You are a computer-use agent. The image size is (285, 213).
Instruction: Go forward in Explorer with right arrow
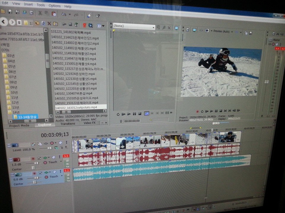coord(12,22)
